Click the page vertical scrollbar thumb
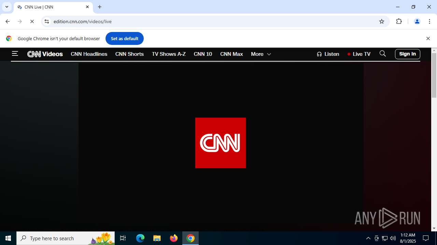The width and height of the screenshot is (437, 245). coord(434,75)
